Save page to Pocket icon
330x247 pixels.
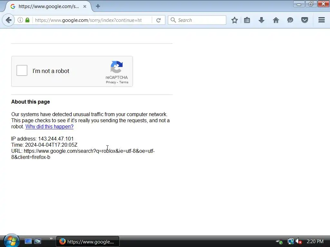(x=305, y=20)
